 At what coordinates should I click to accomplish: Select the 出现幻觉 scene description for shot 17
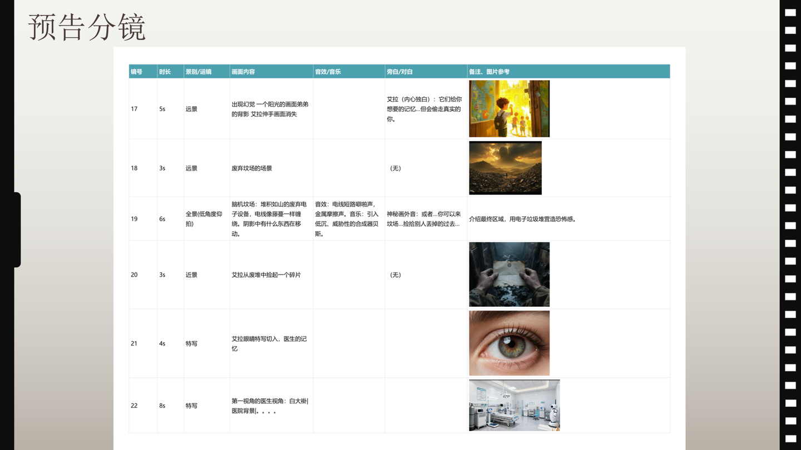pos(271,109)
